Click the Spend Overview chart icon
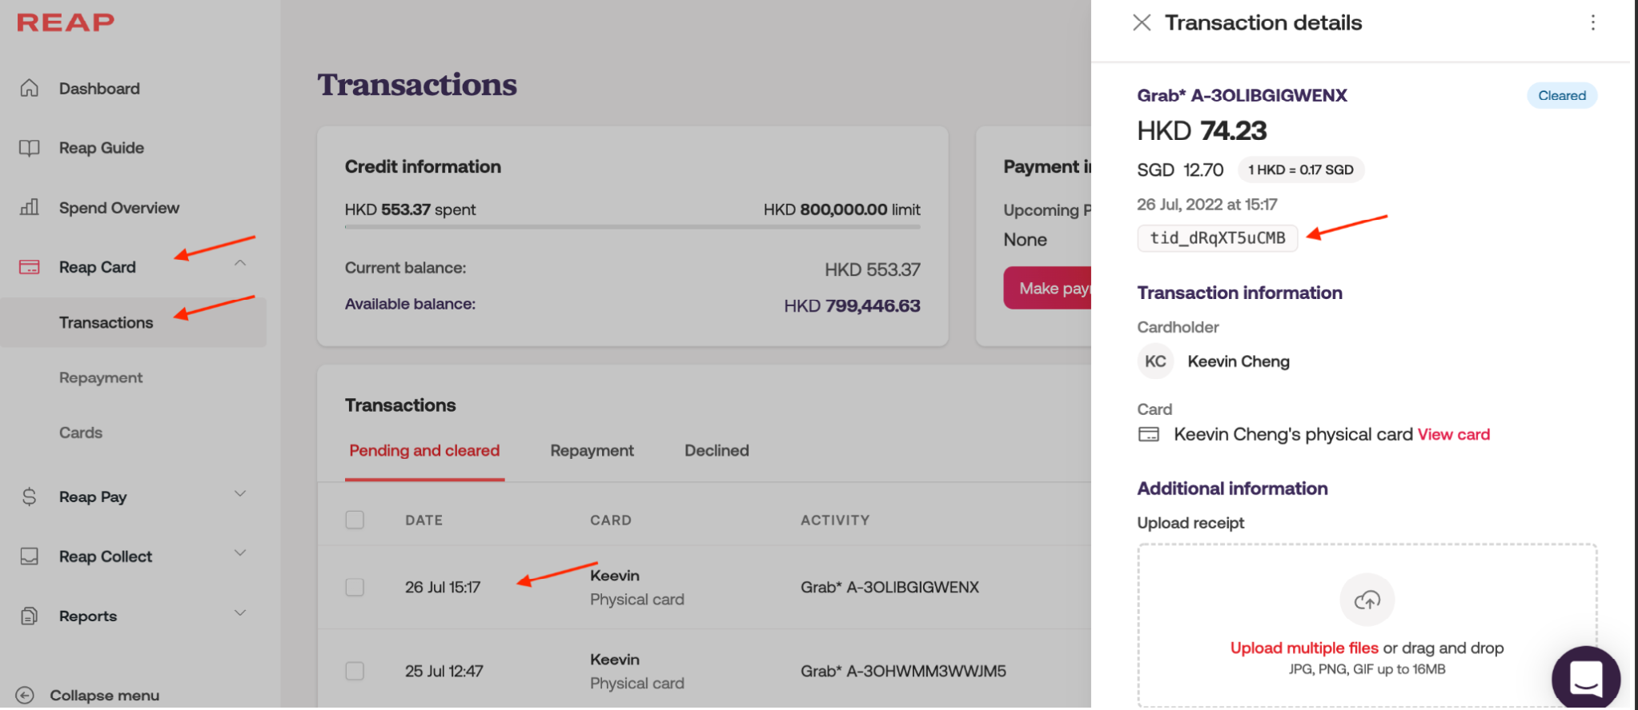Viewport: 1638px width, 710px height. click(30, 208)
